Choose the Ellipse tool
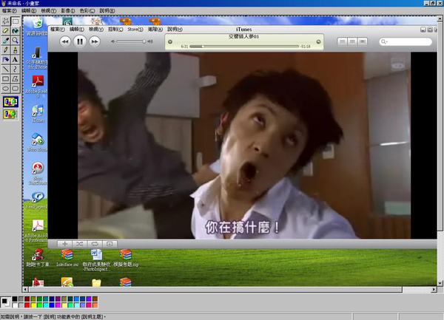Image resolution: width=444 pixels, height=320 pixels. click(x=5, y=88)
